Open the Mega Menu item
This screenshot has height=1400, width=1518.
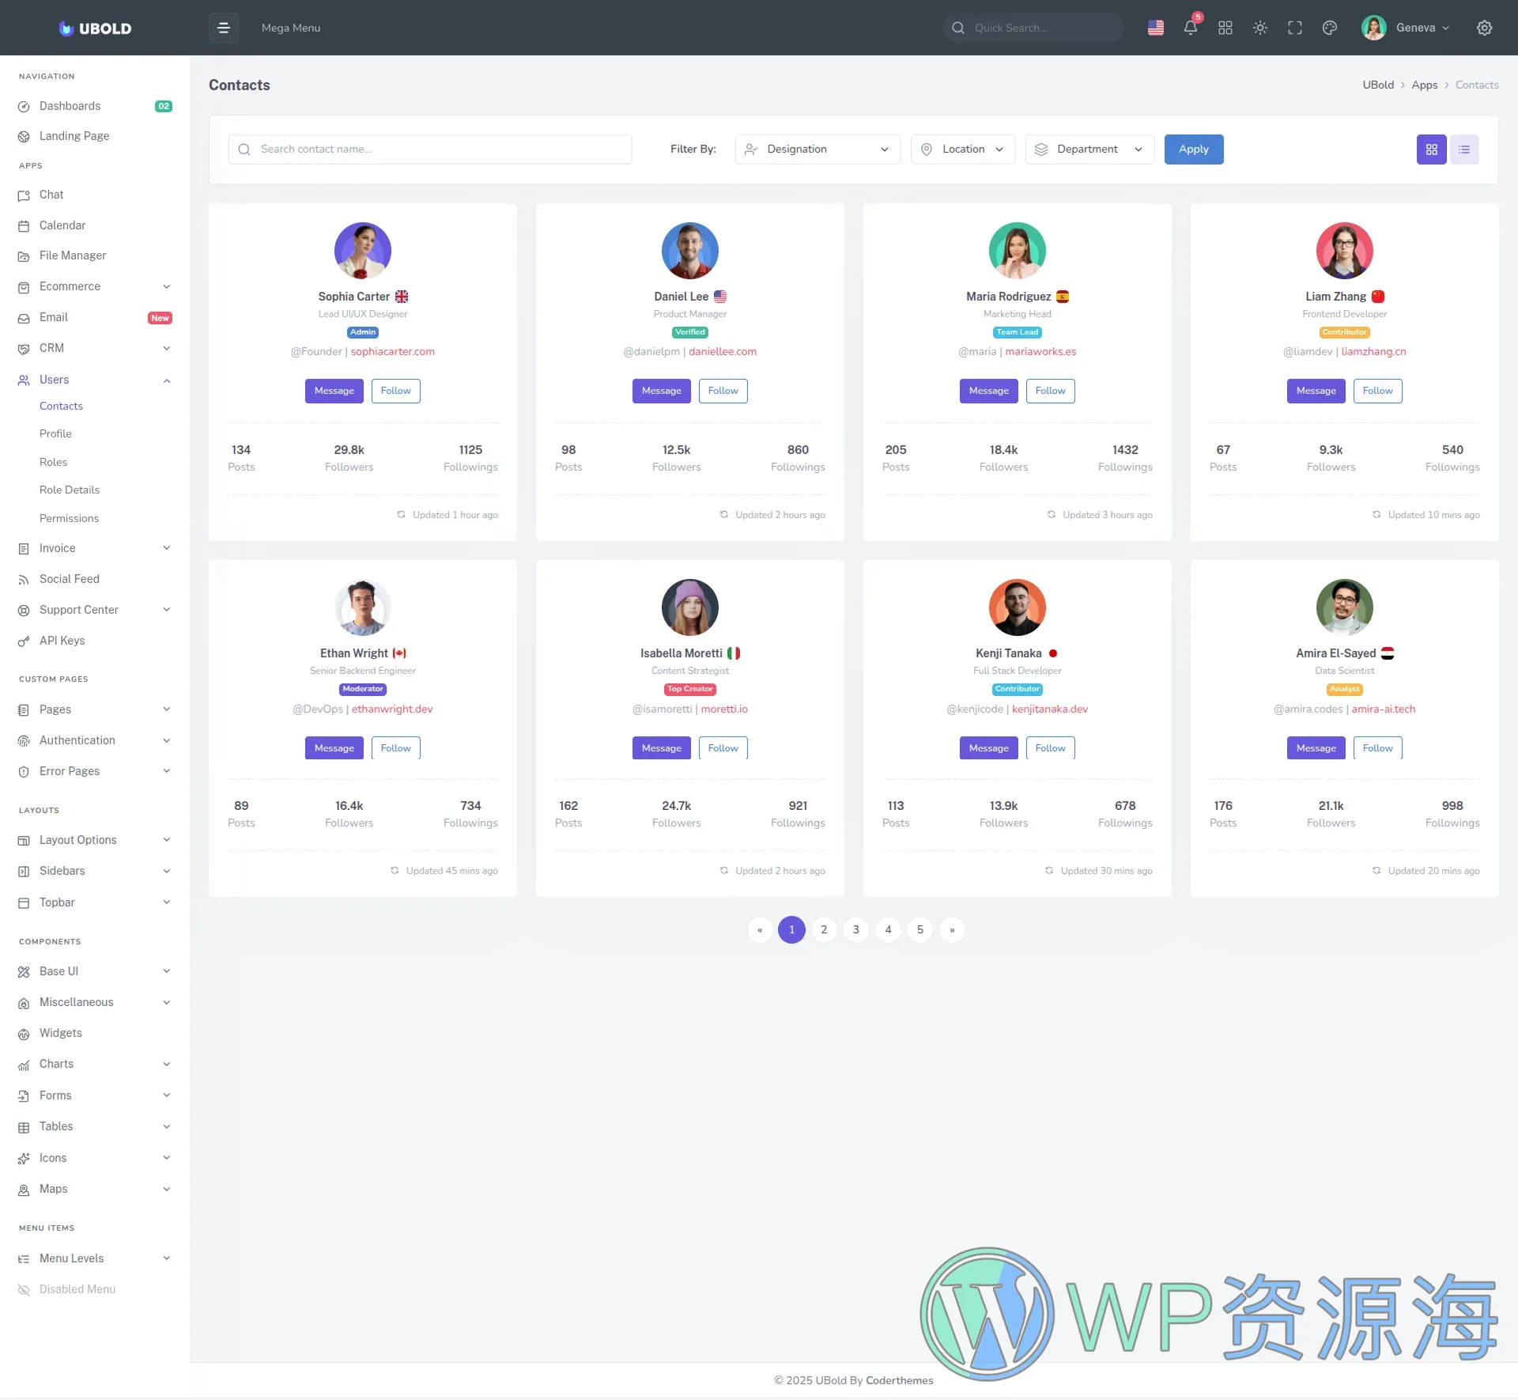(x=290, y=28)
